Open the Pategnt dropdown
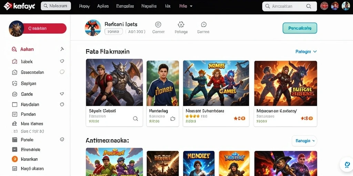 pyautogui.click(x=306, y=52)
